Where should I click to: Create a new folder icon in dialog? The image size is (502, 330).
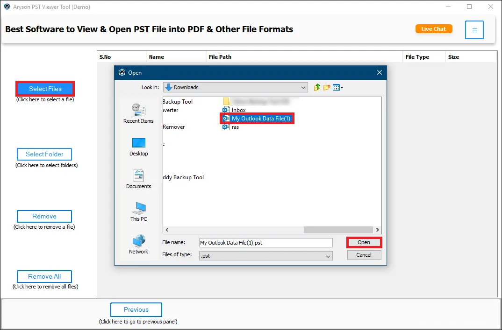click(327, 87)
